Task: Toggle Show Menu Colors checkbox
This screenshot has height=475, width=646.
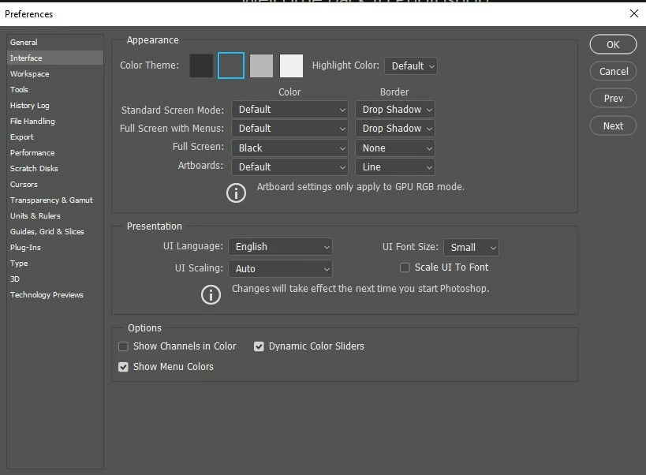Action: point(123,367)
